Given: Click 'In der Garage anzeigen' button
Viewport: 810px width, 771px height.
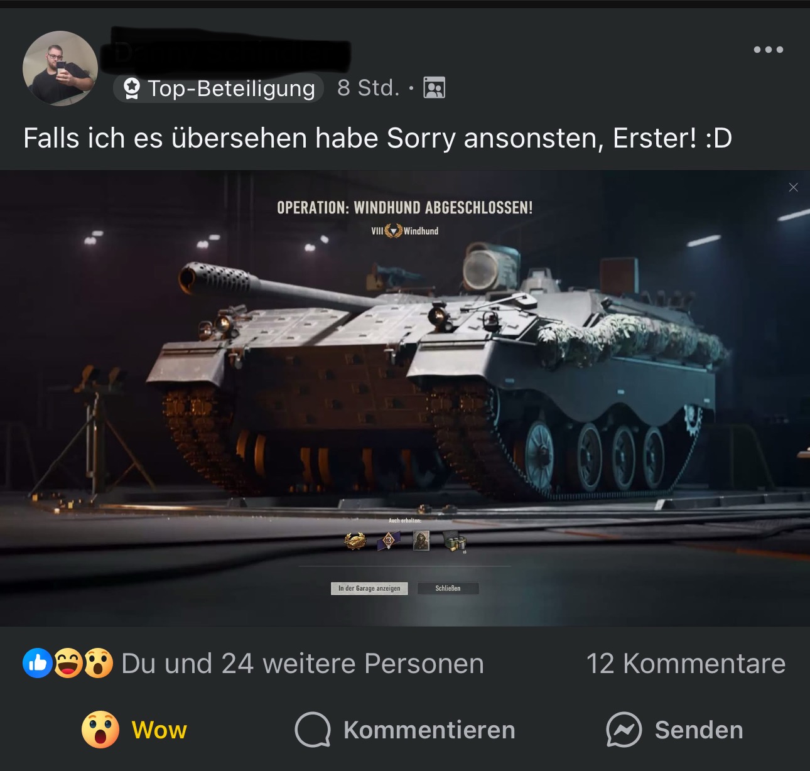Looking at the screenshot, I should pos(369,588).
